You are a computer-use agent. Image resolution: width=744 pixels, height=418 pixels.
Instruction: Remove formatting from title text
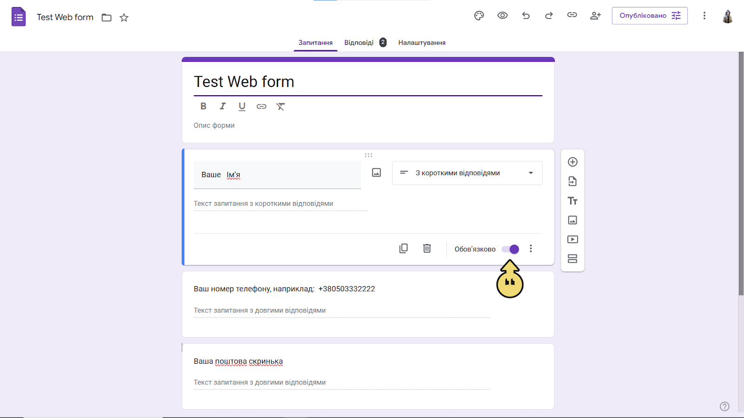point(280,106)
